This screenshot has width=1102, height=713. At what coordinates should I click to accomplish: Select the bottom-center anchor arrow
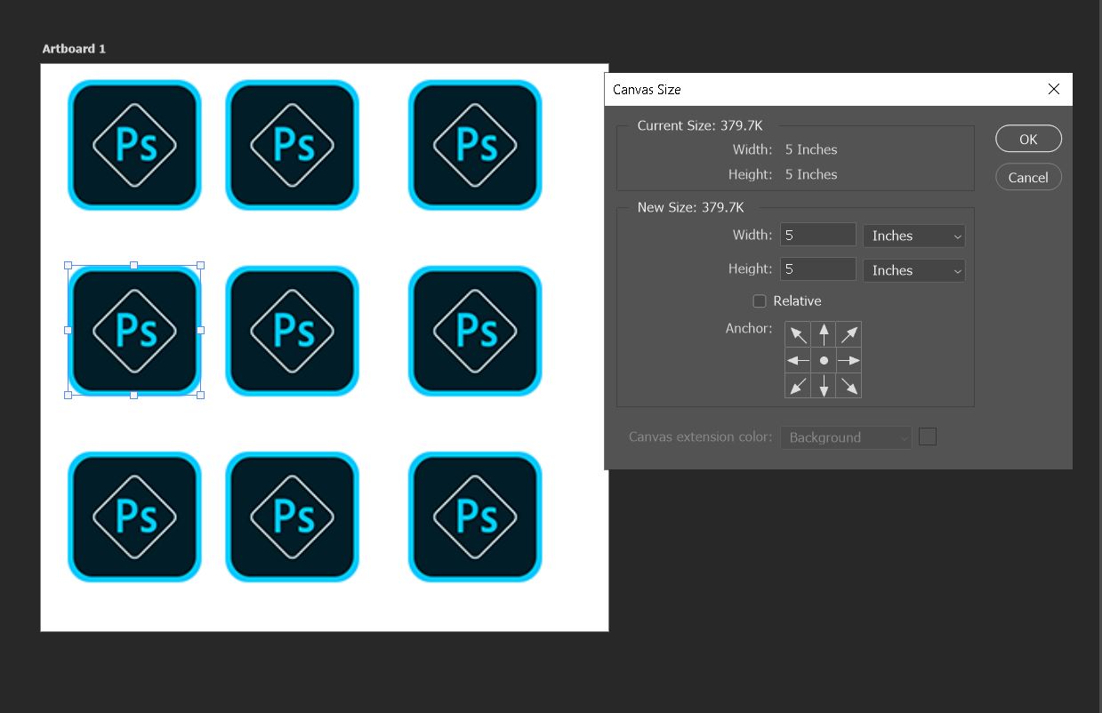coord(823,385)
